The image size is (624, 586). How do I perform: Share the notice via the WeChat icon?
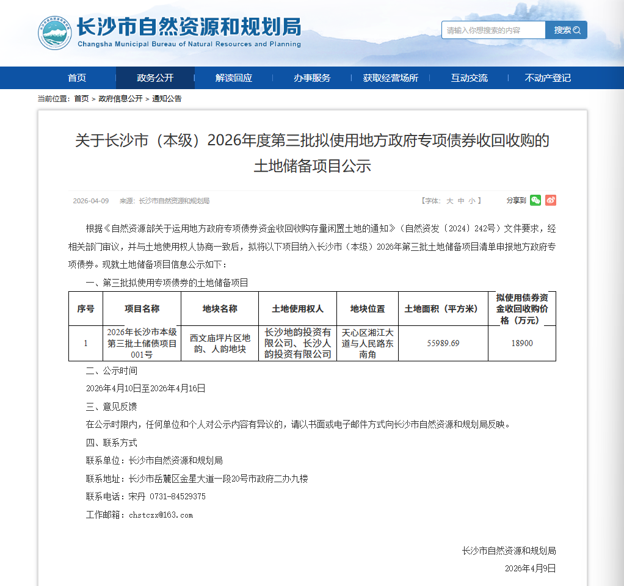click(535, 200)
